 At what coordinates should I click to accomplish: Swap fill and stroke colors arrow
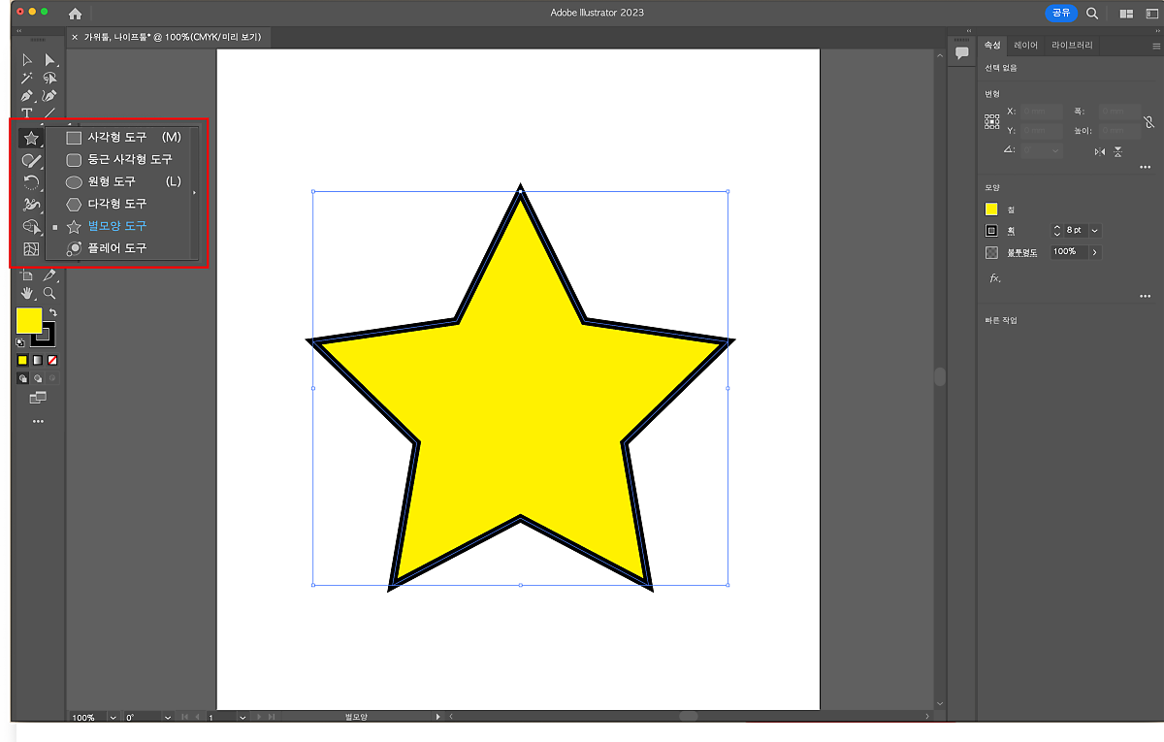[53, 313]
